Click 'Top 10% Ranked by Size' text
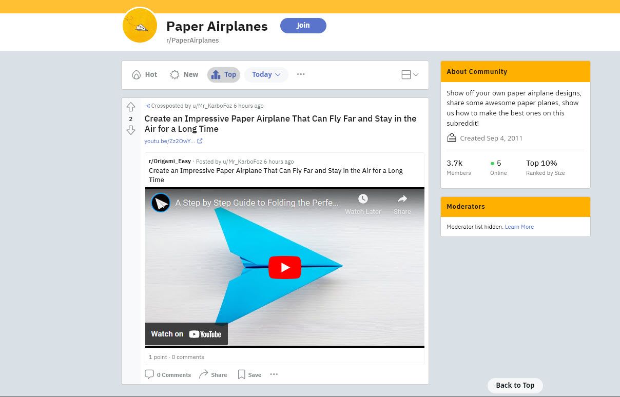 (x=546, y=168)
